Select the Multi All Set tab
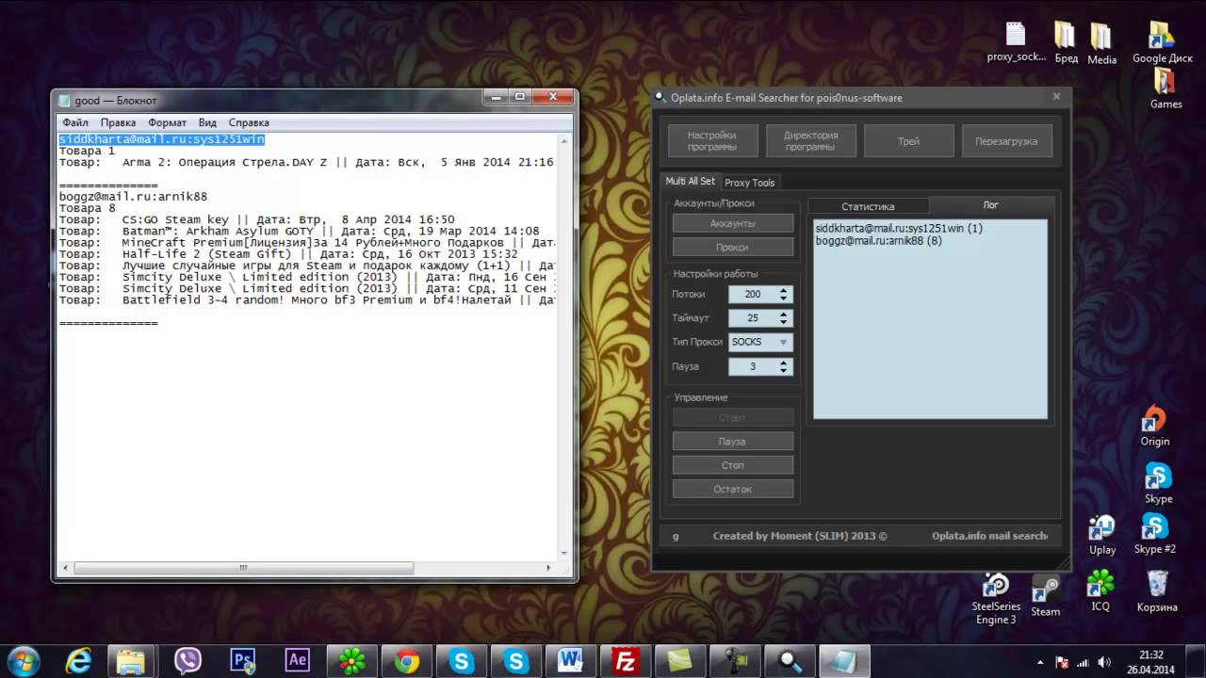The image size is (1206, 678). pos(690,182)
